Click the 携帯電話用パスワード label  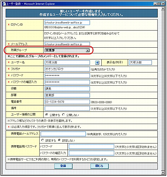tap(24, 146)
